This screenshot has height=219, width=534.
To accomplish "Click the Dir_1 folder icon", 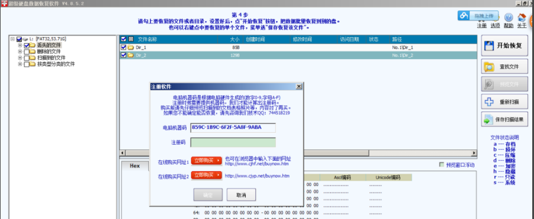I will click(131, 48).
